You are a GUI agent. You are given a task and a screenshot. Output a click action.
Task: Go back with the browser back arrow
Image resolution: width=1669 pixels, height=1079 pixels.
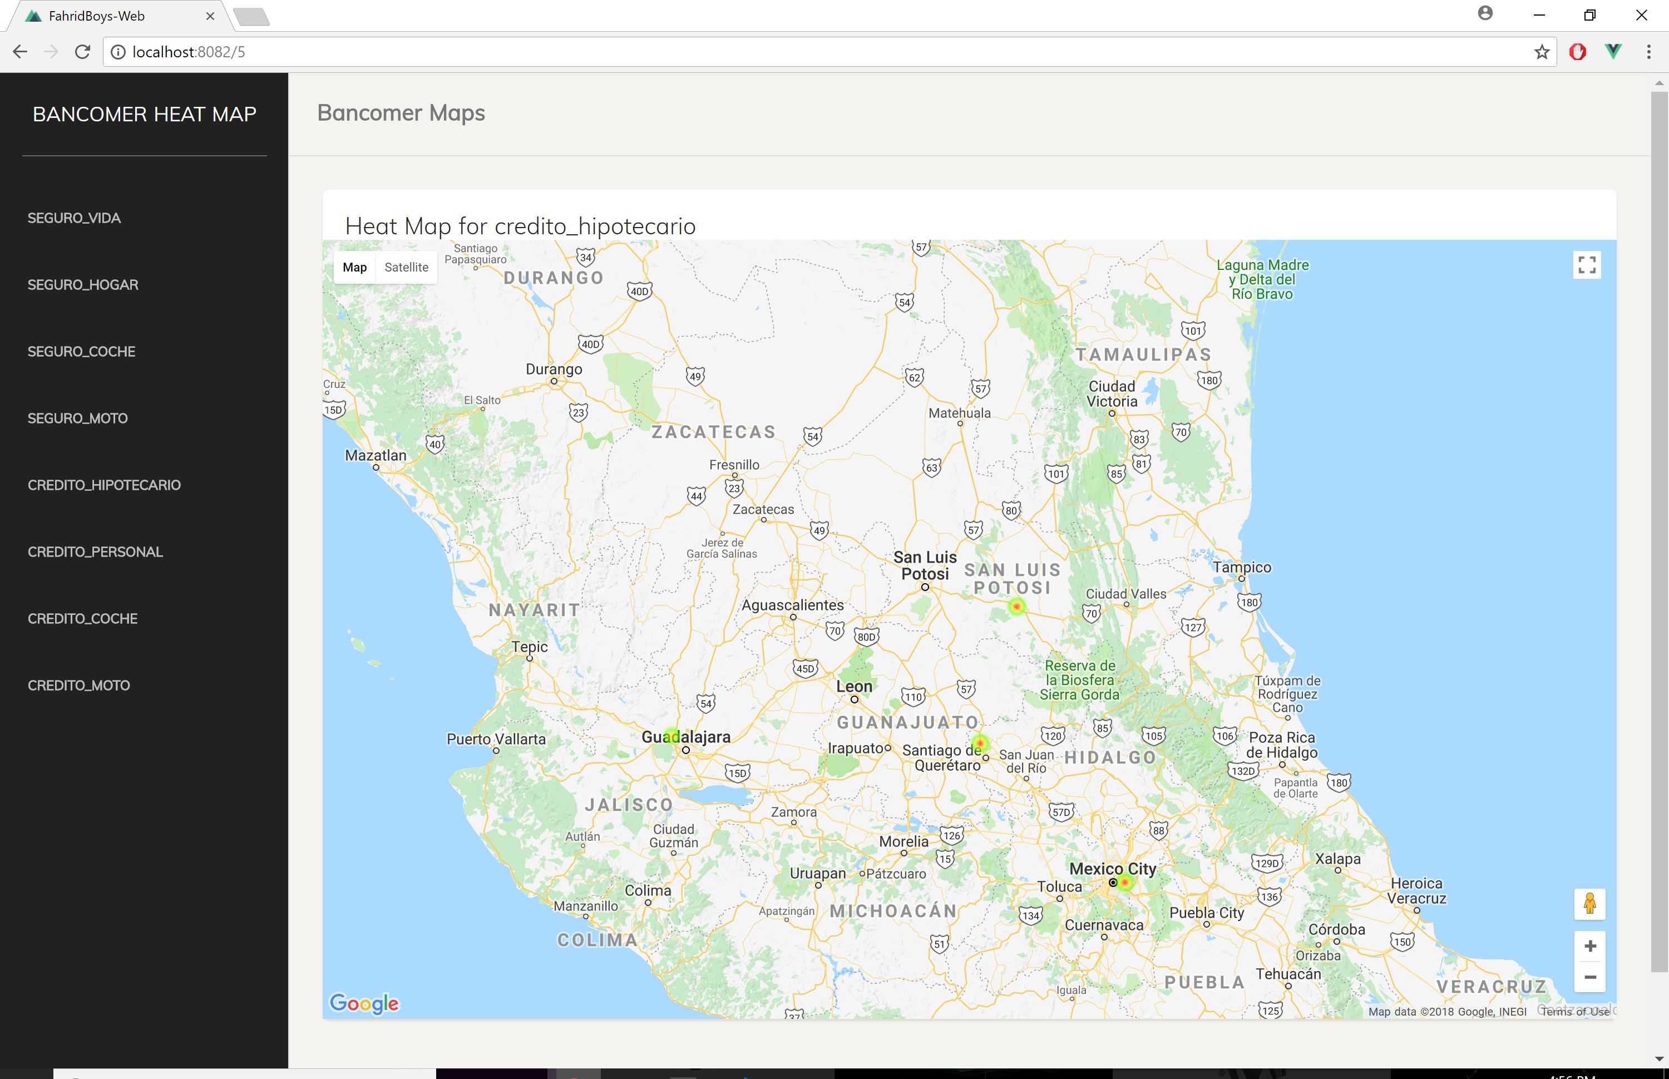pyautogui.click(x=19, y=52)
